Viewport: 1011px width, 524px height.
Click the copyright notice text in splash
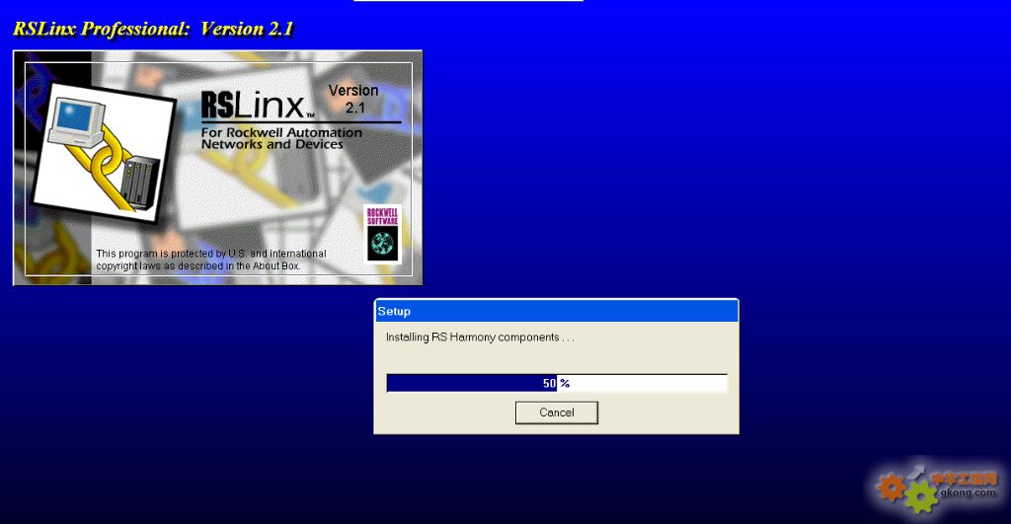click(211, 260)
